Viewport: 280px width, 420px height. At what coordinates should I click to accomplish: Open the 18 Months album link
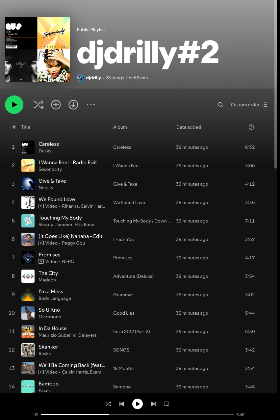tap(124, 368)
